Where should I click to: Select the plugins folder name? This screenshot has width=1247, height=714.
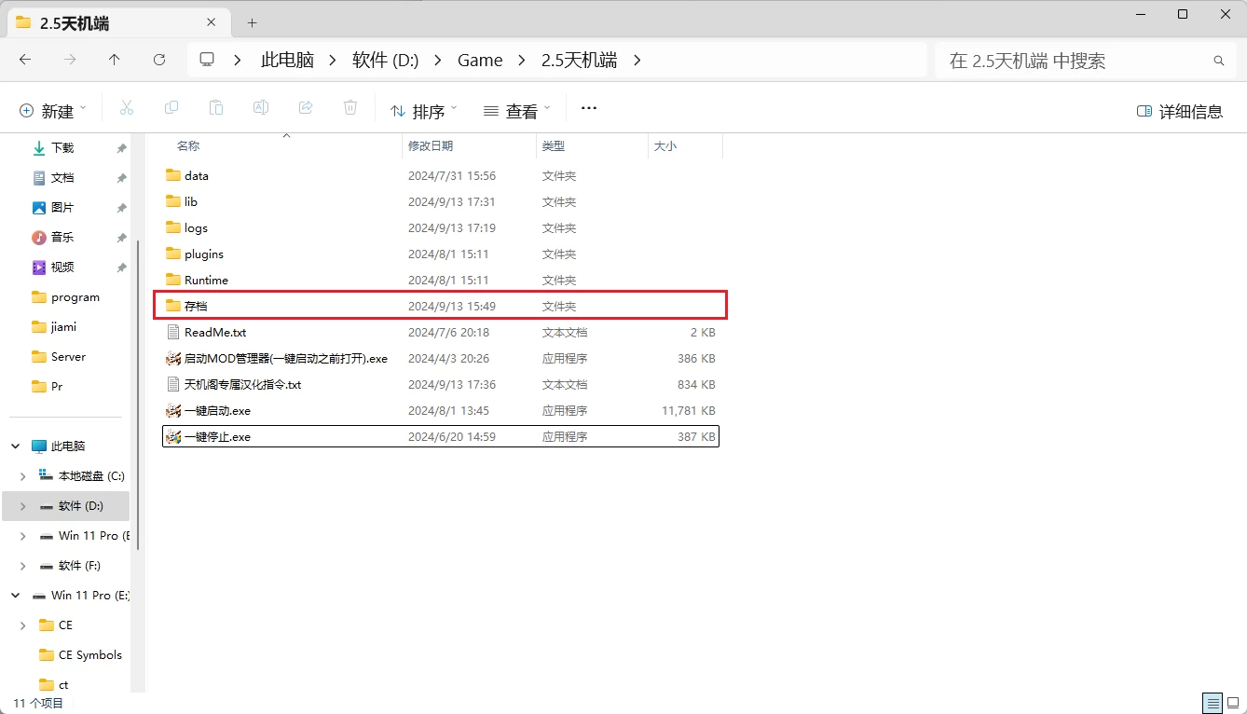[x=204, y=254]
